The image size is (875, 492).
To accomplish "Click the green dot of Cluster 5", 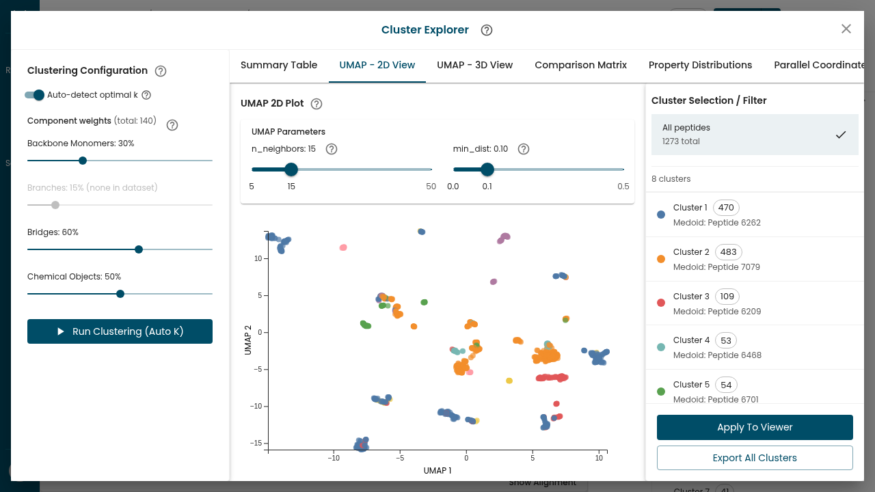I will pyautogui.click(x=661, y=392).
